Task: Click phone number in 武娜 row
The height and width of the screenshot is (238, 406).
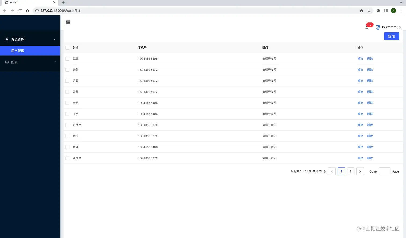Action: pos(148,59)
